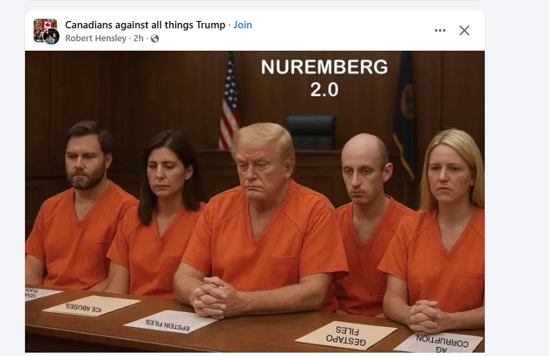
Task: Click the 'GESTAPO FILES' folder in the photo
Action: click(x=346, y=335)
